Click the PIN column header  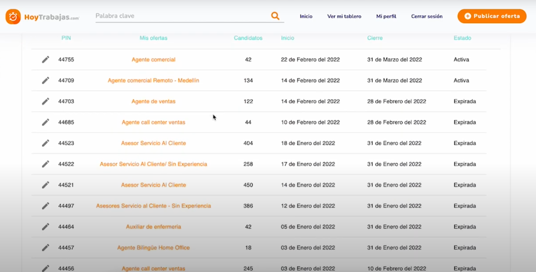tap(66, 38)
